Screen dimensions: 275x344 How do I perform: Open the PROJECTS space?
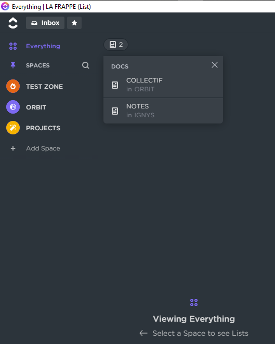click(x=43, y=128)
